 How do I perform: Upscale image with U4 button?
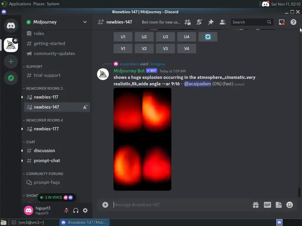pyautogui.click(x=186, y=37)
